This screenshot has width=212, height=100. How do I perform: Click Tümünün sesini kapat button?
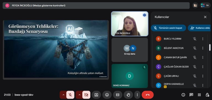click(x=168, y=28)
